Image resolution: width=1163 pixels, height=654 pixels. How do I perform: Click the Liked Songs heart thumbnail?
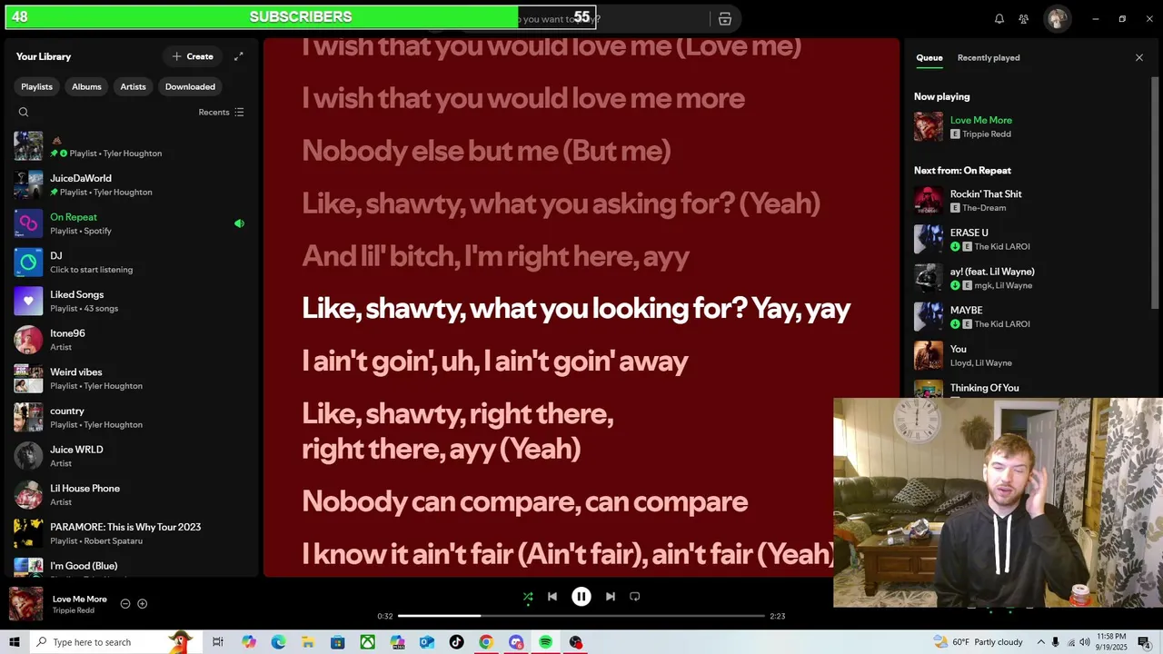pos(28,301)
